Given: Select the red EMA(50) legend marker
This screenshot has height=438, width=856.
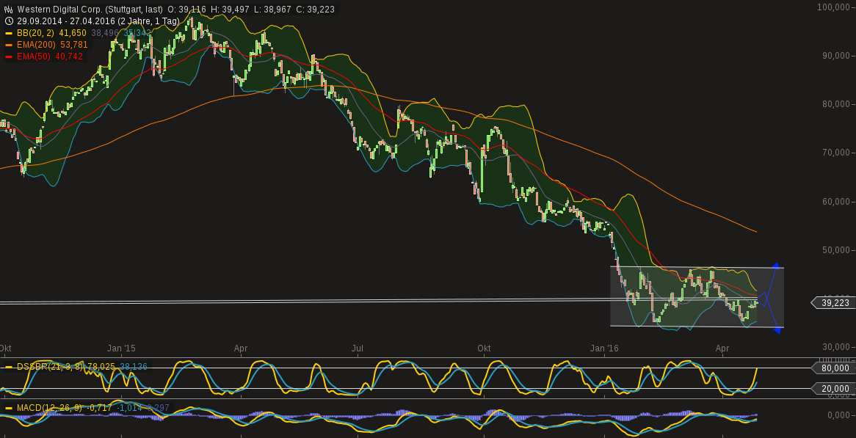Looking at the screenshot, I should 8,56.
